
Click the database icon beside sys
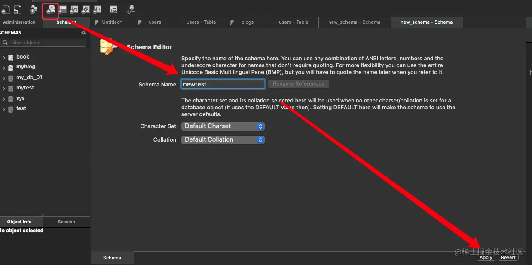click(x=11, y=99)
